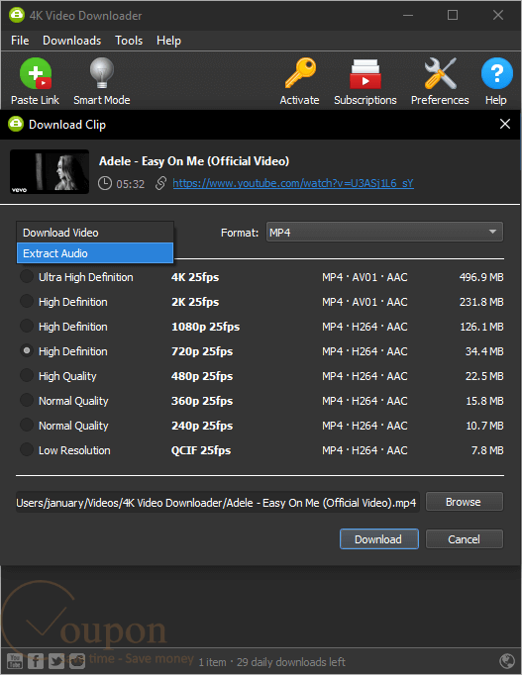The image size is (522, 675).
Task: Maximize the 4K Video Downloader window
Action: click(453, 15)
